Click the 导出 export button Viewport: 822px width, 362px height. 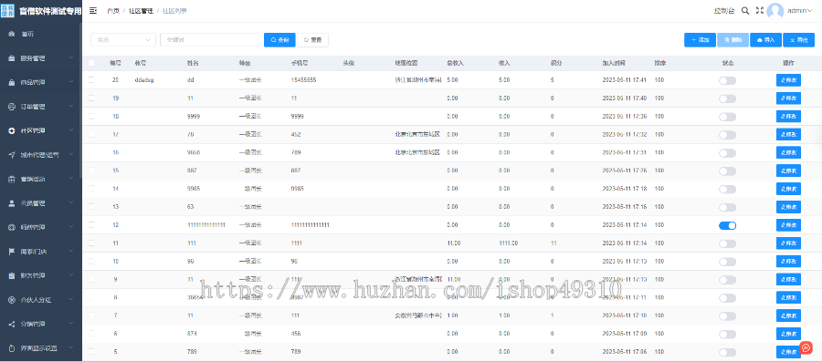click(x=799, y=40)
